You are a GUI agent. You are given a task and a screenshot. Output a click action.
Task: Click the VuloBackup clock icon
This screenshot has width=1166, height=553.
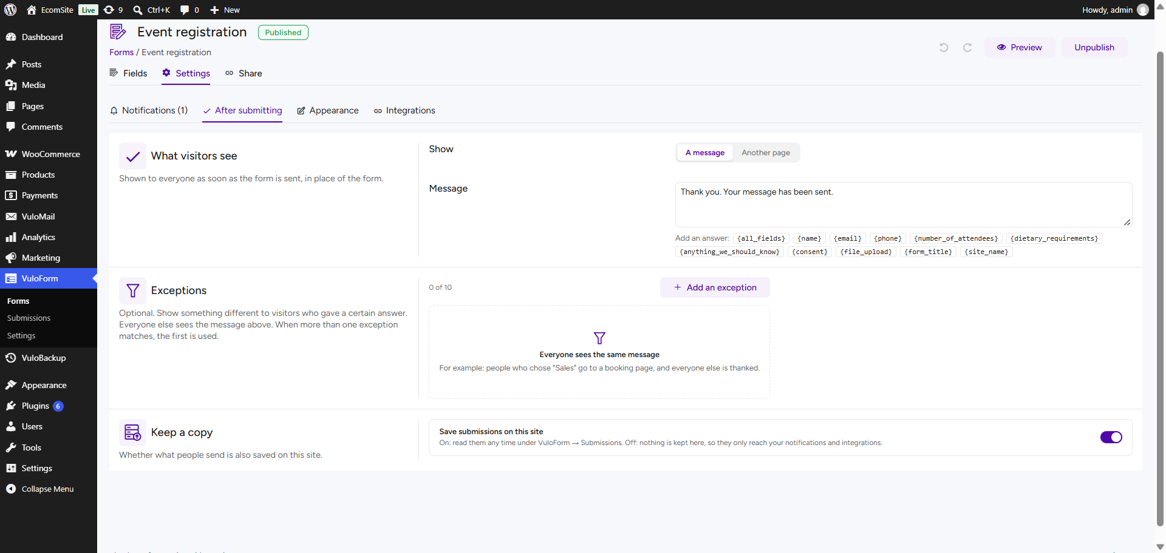[x=11, y=358]
